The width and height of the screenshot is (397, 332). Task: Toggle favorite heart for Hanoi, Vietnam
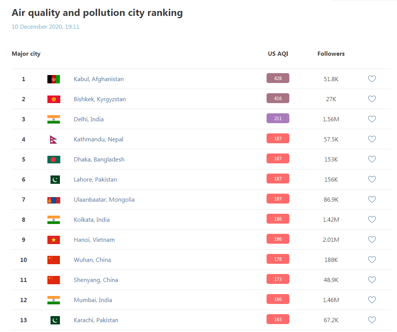pos(372,240)
